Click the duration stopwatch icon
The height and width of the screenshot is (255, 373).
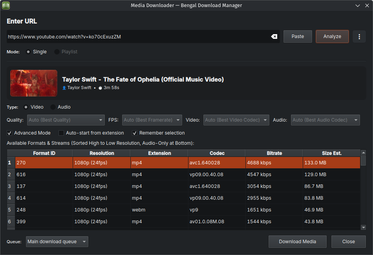pyautogui.click(x=101, y=88)
